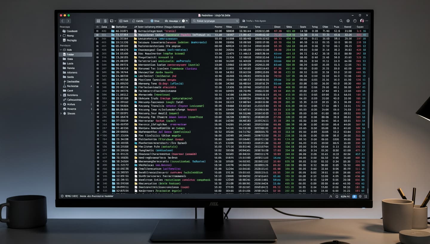Viewport: 430px width, 244px height.
Task: Click the Data column header
Action: (x=104, y=27)
